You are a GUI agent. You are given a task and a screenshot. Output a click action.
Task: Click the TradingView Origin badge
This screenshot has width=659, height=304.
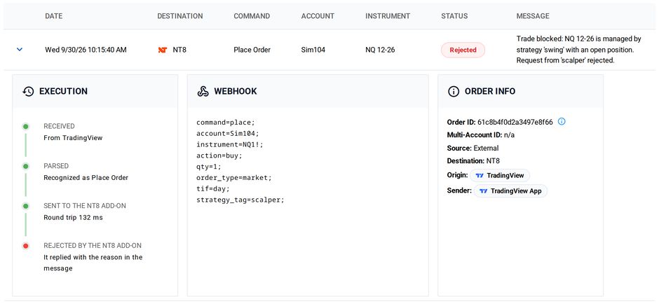(500, 176)
